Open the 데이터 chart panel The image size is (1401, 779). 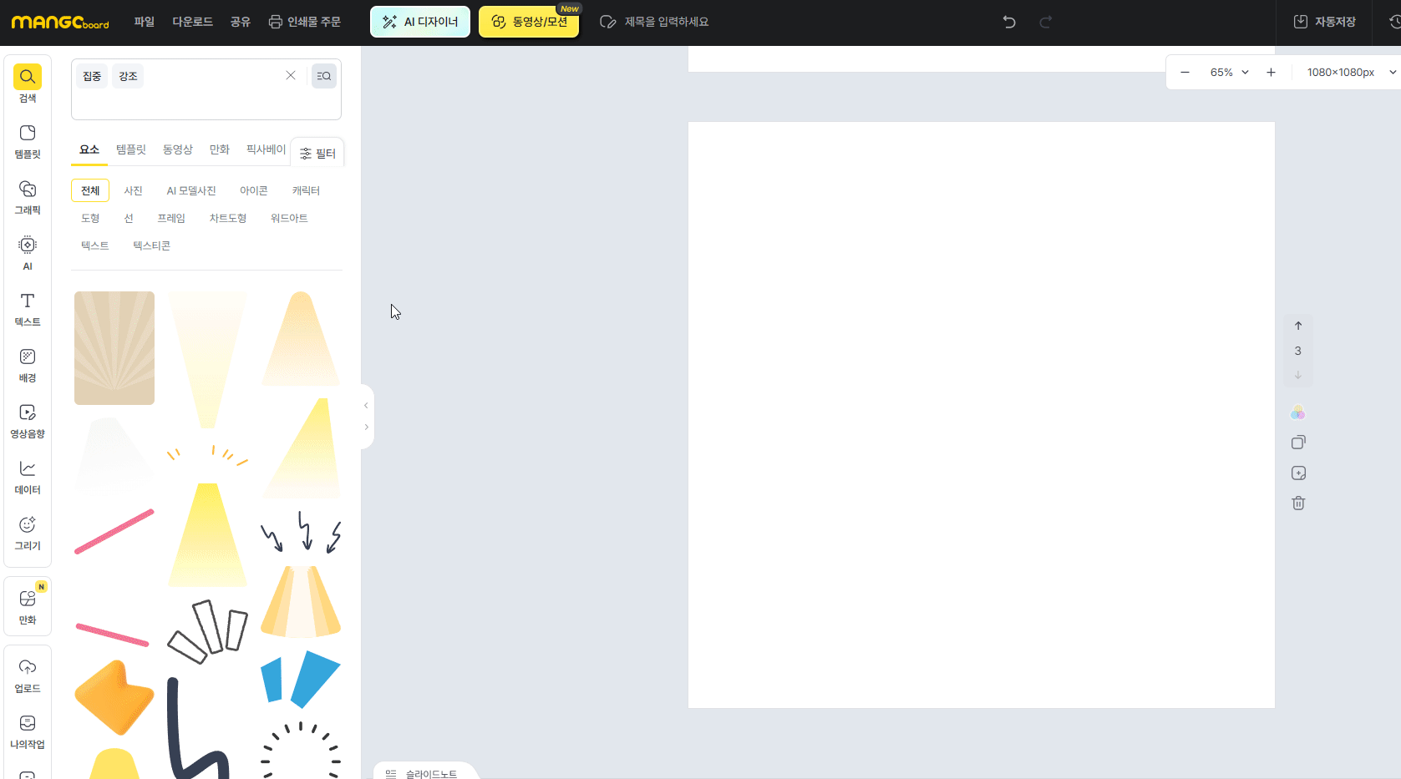(x=28, y=477)
